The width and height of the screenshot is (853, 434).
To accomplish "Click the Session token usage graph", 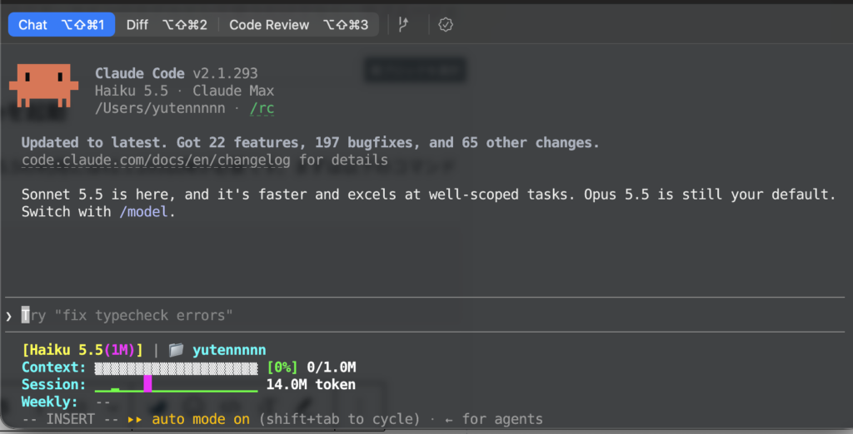I will tap(177, 385).
